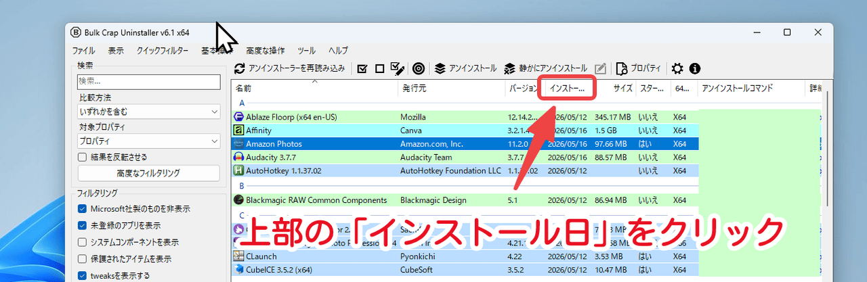Click the Mozilla publisher cell
Image resolution: width=867 pixels, height=282 pixels.
413,117
